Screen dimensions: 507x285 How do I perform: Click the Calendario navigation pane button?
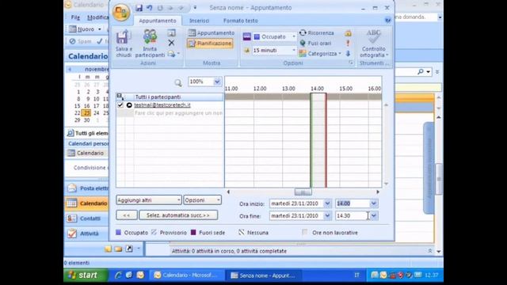pos(86,203)
